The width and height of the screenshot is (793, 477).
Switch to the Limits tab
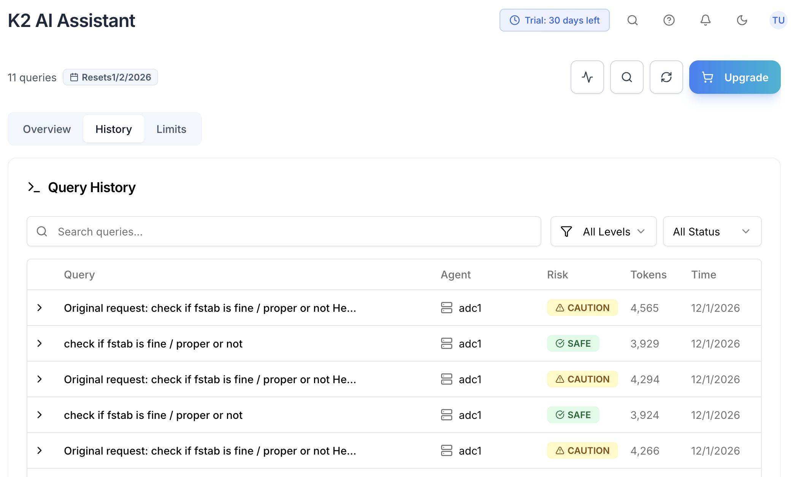171,129
